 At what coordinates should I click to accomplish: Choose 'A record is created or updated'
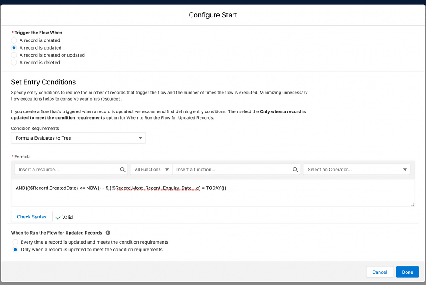(14, 55)
